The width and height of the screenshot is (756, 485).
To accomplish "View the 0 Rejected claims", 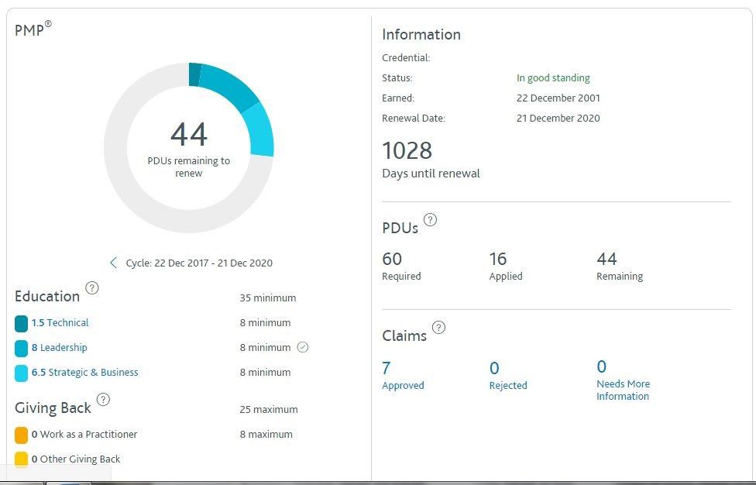I will (508, 376).
